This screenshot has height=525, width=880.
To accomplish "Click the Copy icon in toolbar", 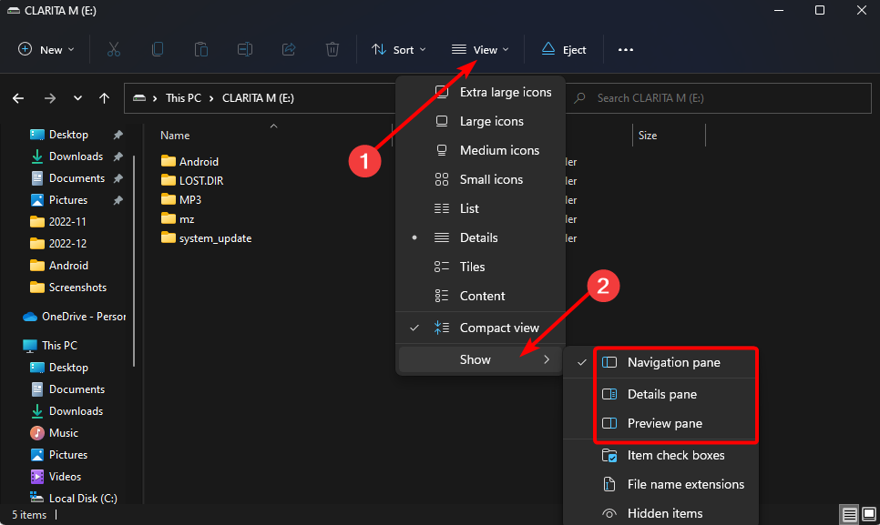I will (x=157, y=49).
